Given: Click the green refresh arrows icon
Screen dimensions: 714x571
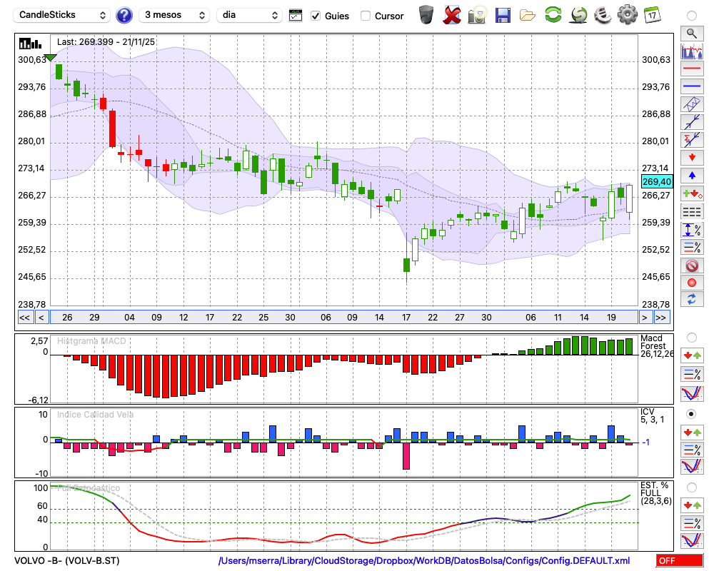Looking at the screenshot, I should click(x=553, y=14).
